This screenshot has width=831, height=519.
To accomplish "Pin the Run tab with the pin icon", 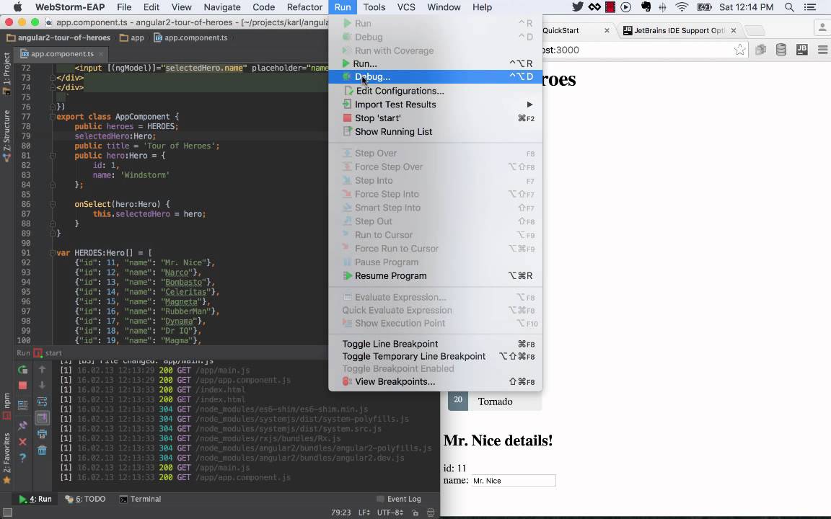I will coord(22,425).
